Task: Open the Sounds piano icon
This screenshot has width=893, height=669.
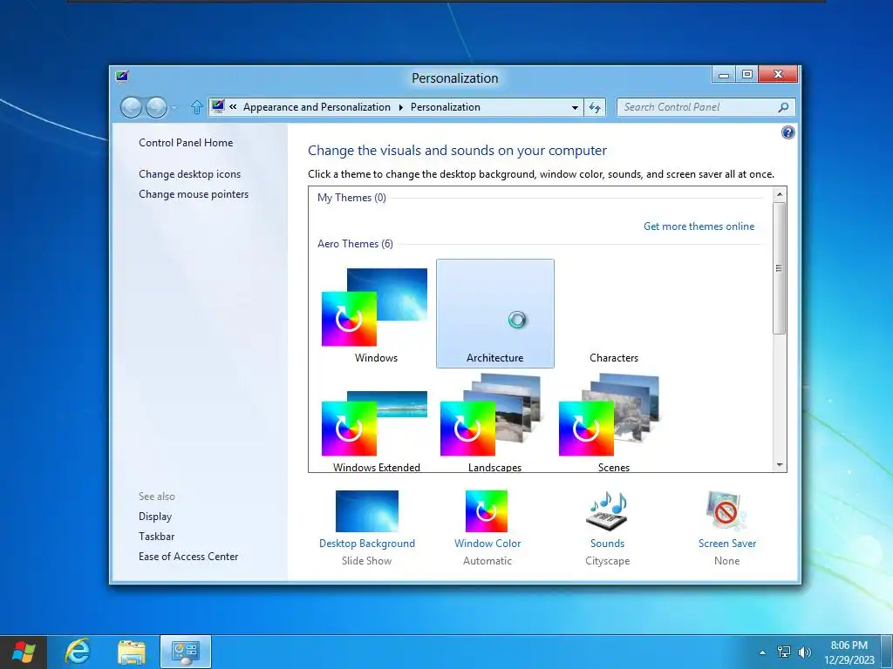Action: [x=607, y=510]
